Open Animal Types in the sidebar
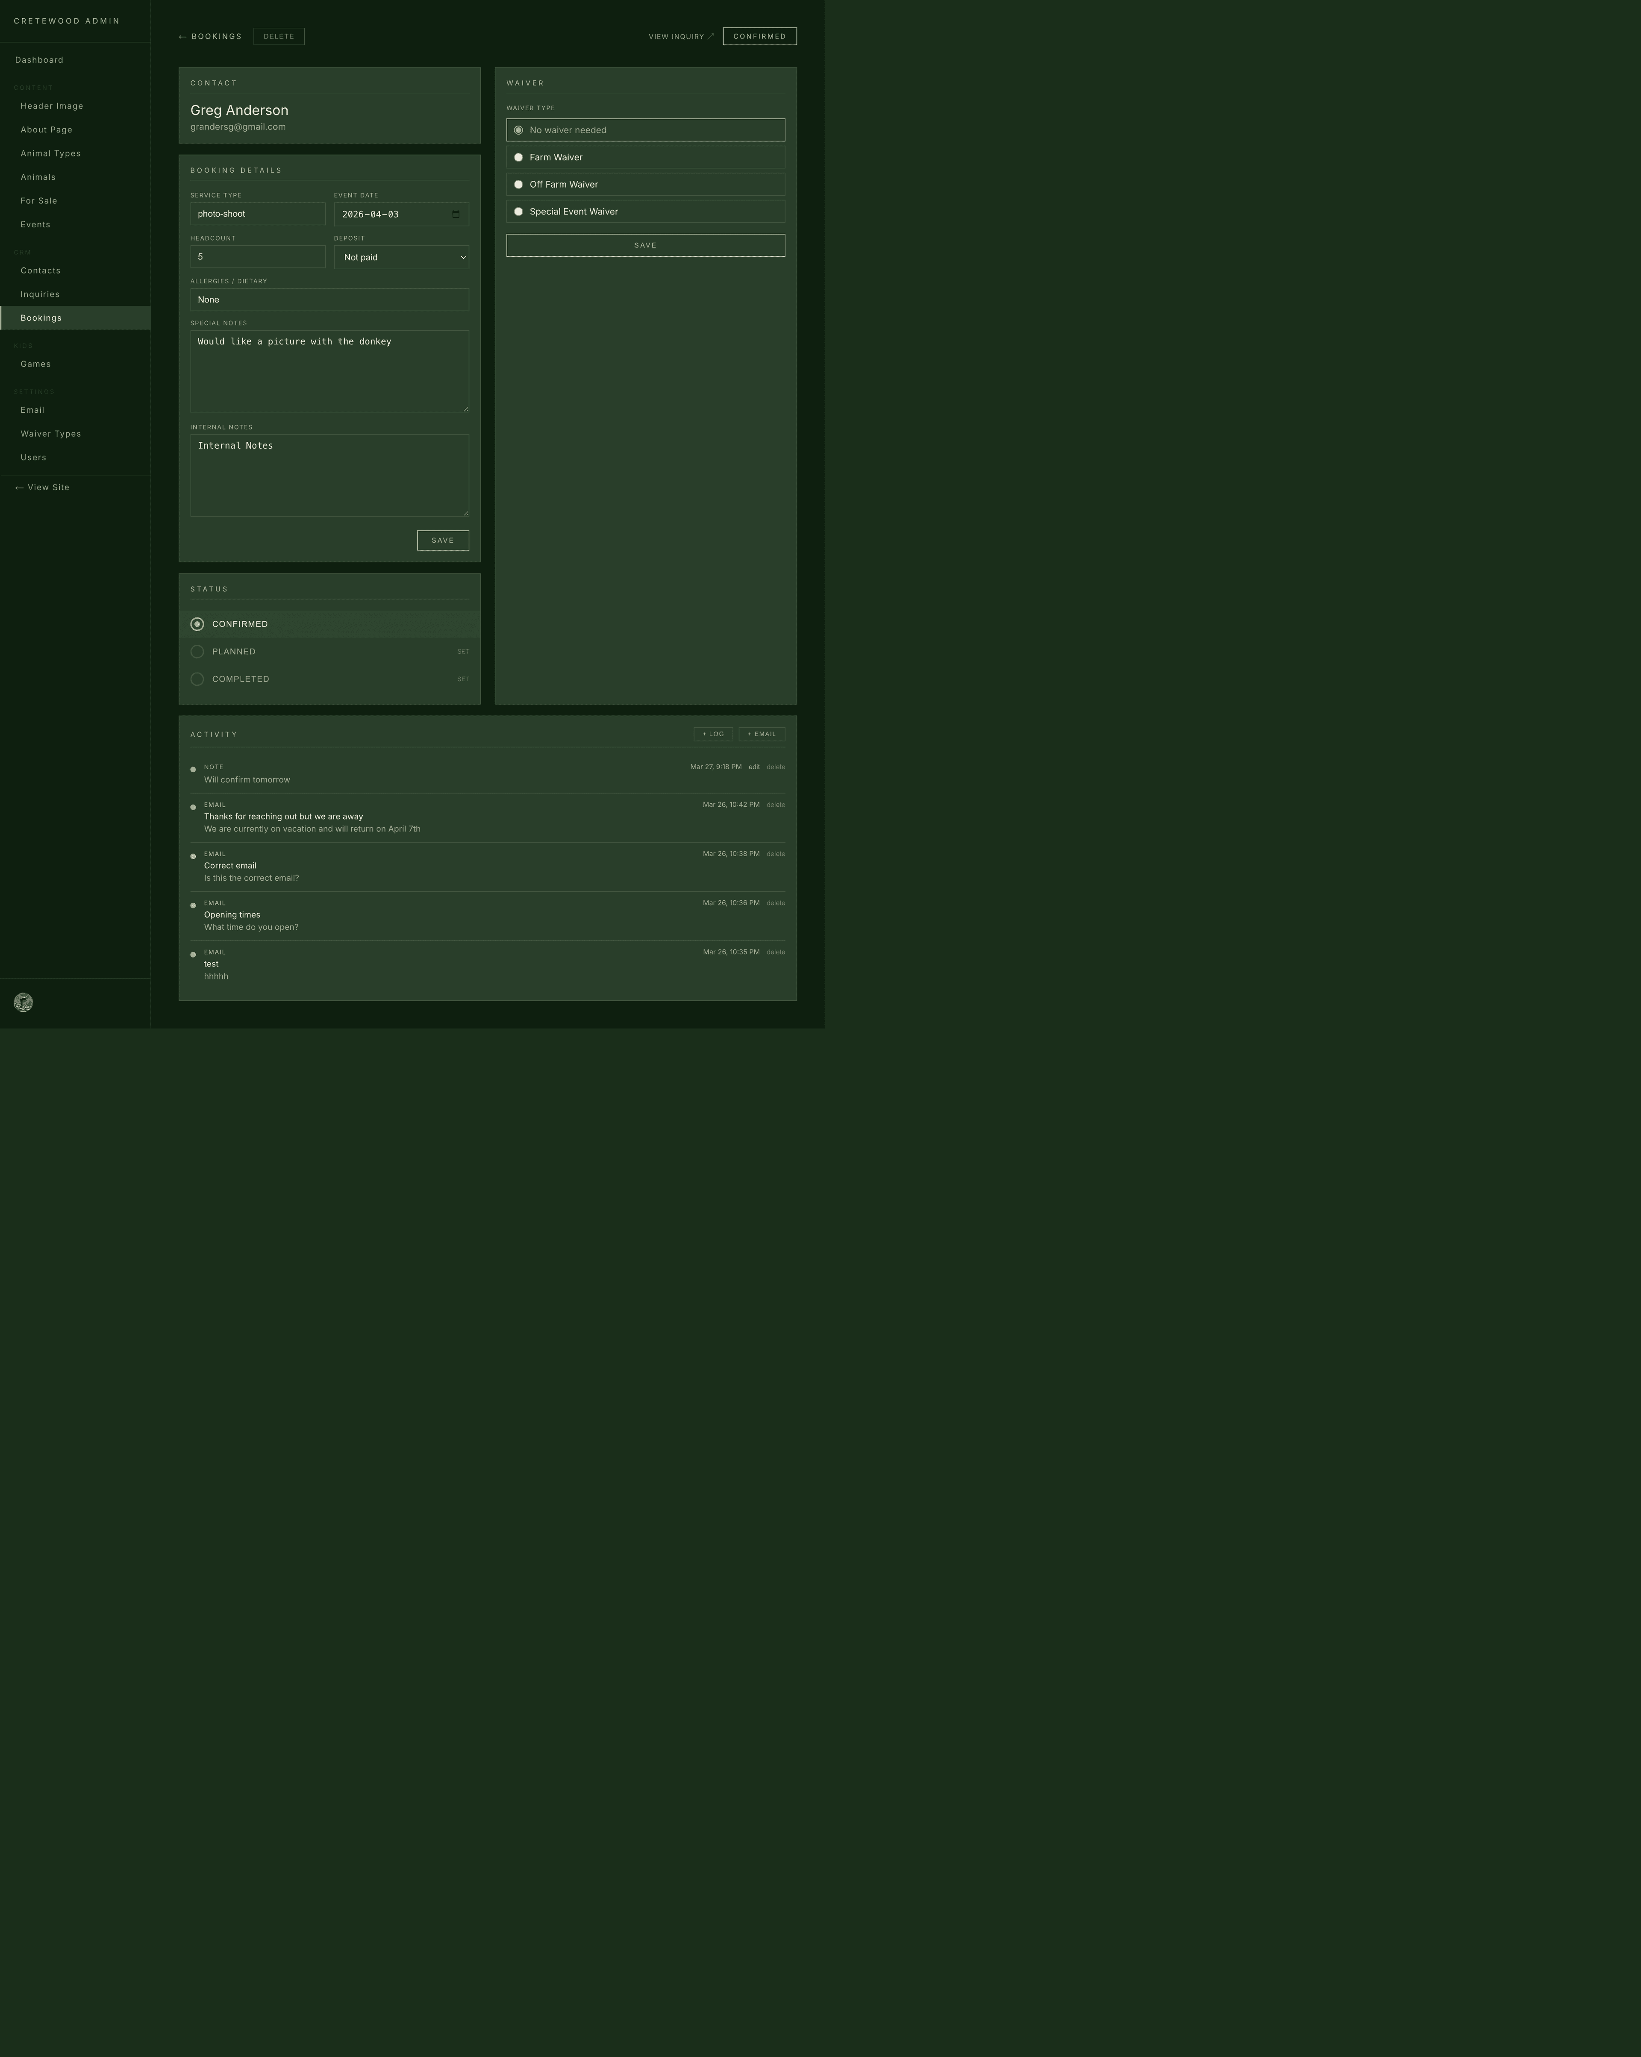The image size is (1641, 2057). (x=50, y=153)
